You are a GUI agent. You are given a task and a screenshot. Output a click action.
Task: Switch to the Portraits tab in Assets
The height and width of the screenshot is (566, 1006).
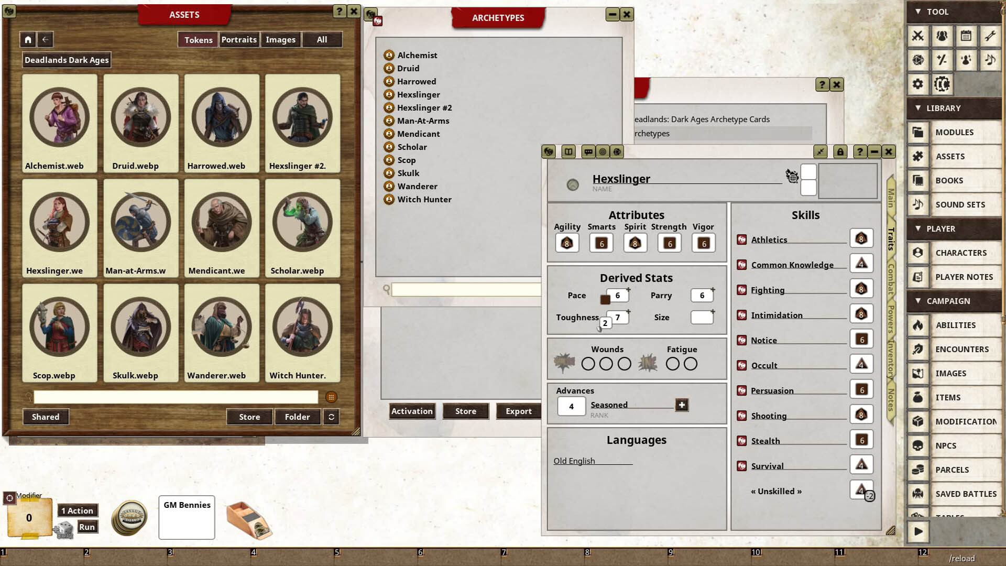tap(239, 39)
